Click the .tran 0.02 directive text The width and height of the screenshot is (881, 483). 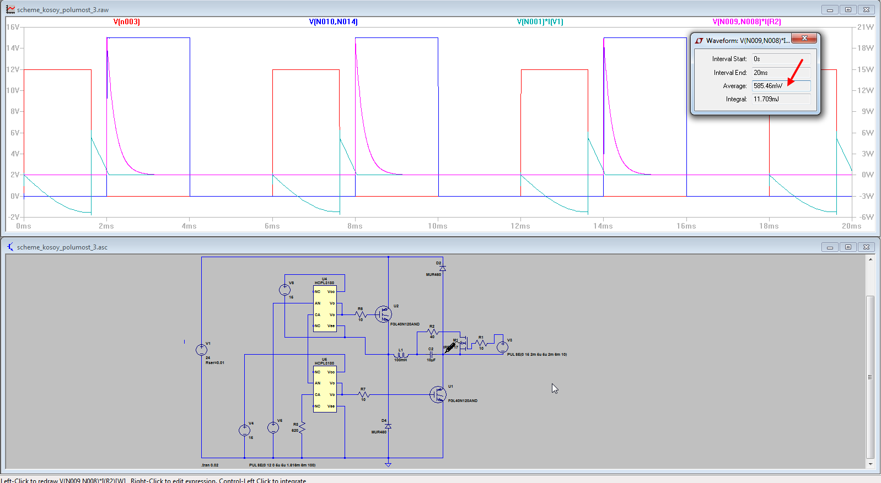[210, 465]
